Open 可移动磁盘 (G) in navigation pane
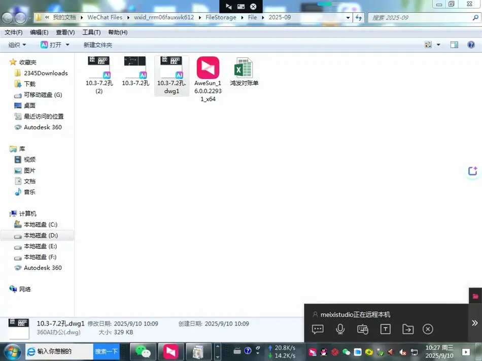Image resolution: width=482 pixels, height=361 pixels. tap(38, 95)
